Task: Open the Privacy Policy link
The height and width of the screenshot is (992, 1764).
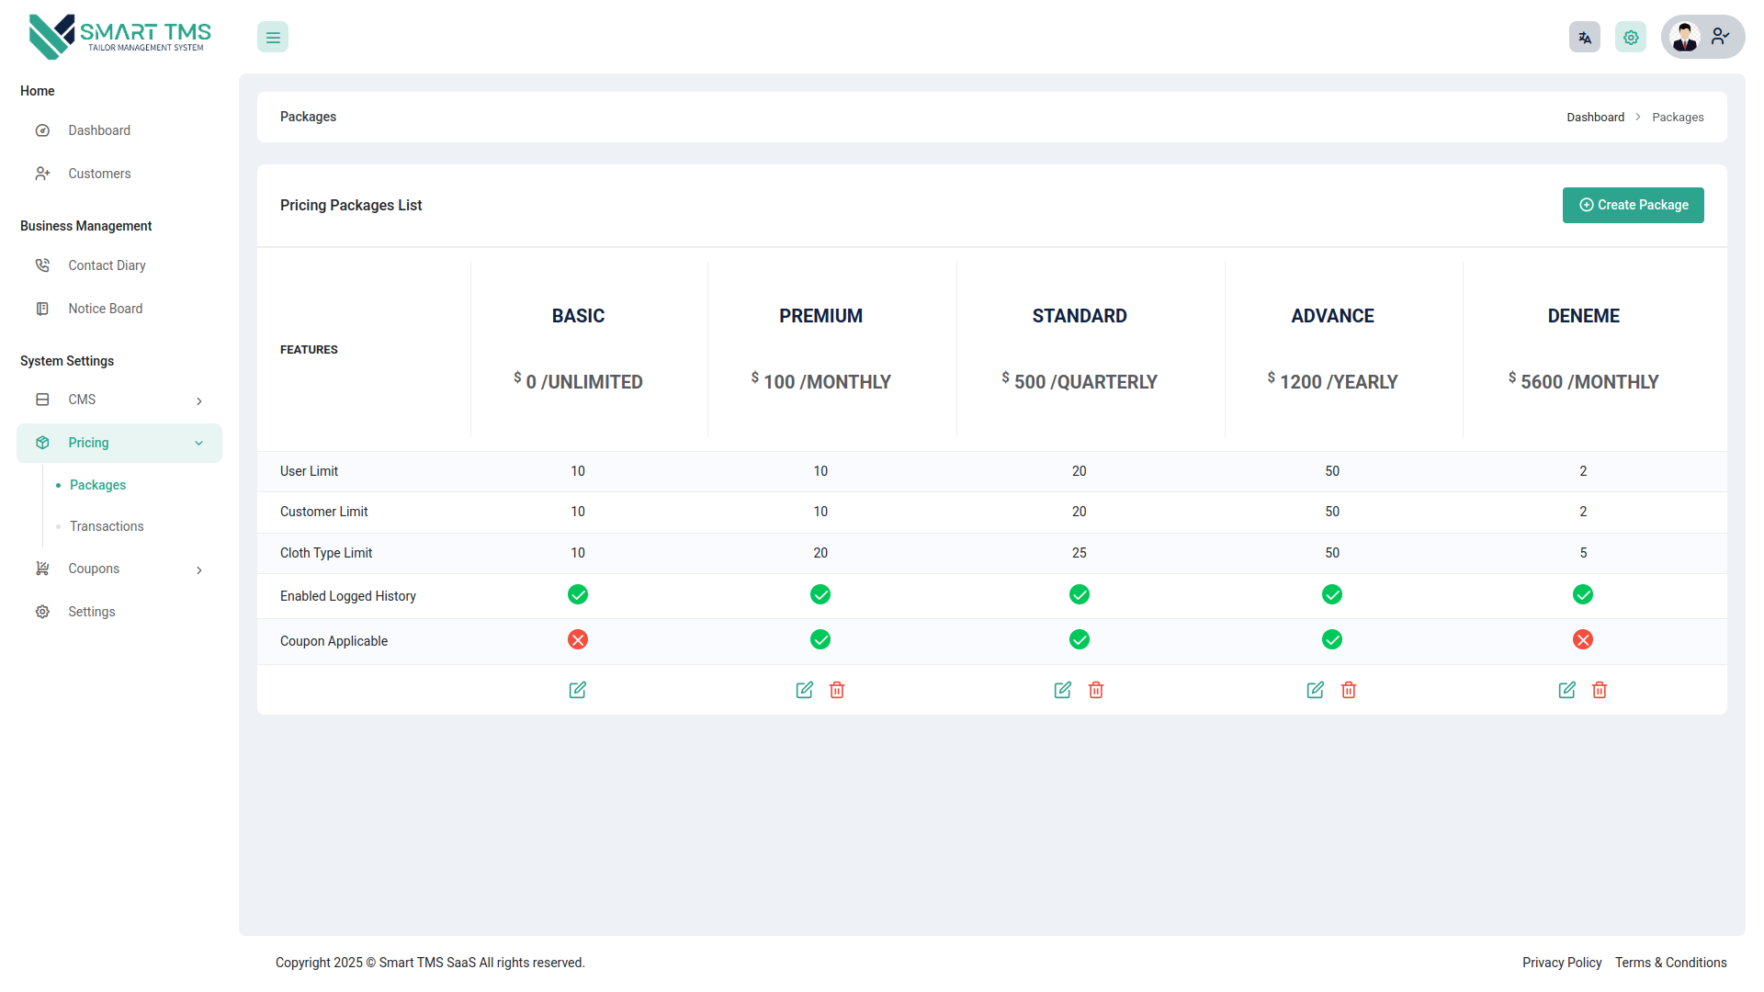Action: [1562, 962]
